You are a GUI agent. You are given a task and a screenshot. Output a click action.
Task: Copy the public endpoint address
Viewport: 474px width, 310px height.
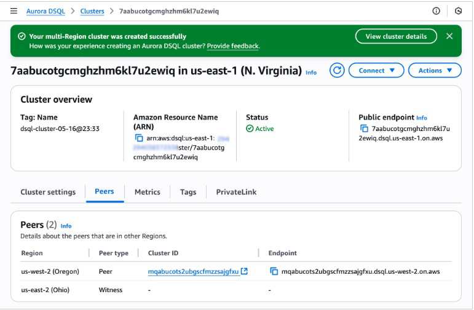(x=365, y=129)
